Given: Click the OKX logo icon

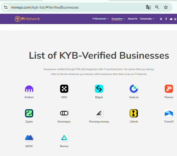Looking at the screenshot, I should (x=64, y=89).
